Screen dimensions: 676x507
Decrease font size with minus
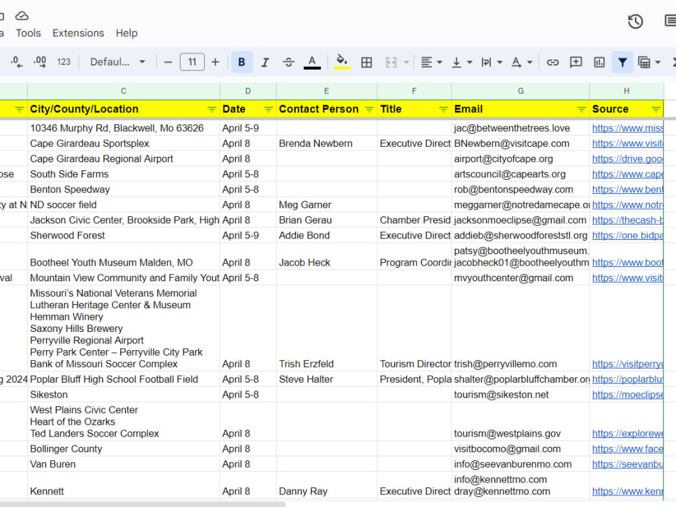click(168, 62)
